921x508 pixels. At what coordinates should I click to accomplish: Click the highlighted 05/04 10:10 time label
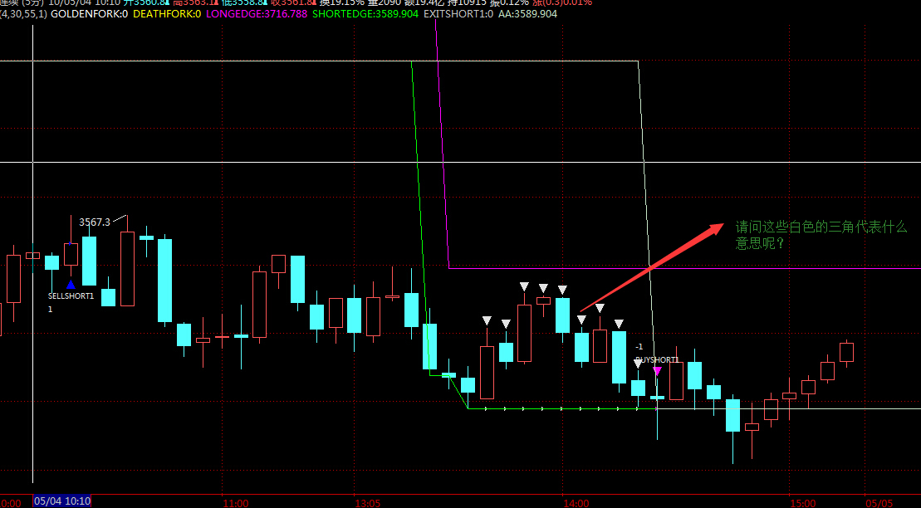point(62,501)
